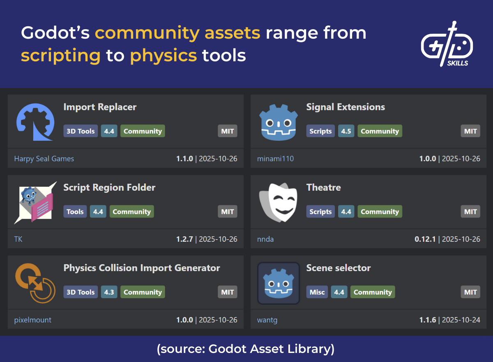Select the Scripts badge on Signal Extensions
The width and height of the screenshot is (493, 362).
coord(320,131)
